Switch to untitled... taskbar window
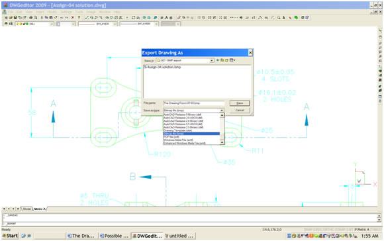This screenshot has height=241, width=384. pyautogui.click(x=179, y=236)
